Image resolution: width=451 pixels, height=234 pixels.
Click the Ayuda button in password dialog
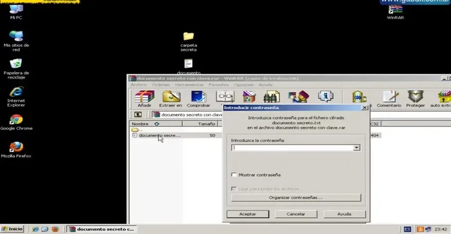pyautogui.click(x=344, y=214)
